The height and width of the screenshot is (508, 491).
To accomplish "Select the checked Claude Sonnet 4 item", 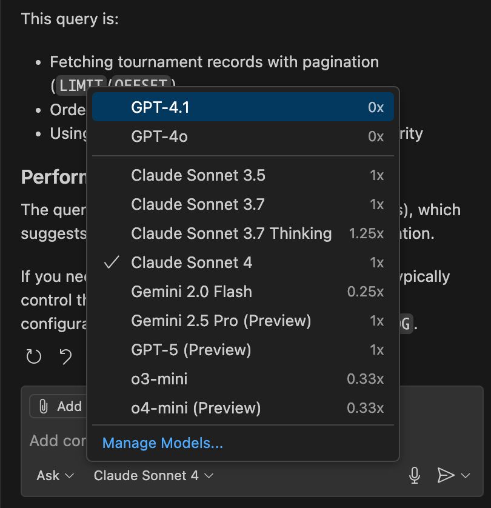I will [243, 262].
